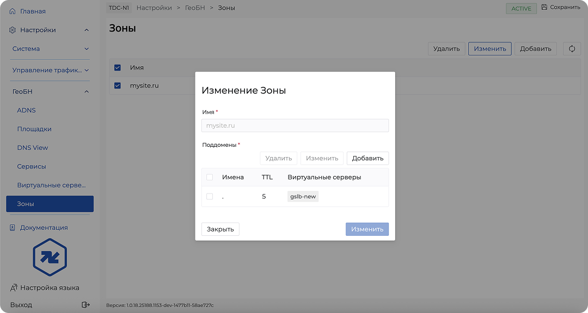Click the save floppy disk icon
Viewport: 588px width, 313px height.
[544, 8]
